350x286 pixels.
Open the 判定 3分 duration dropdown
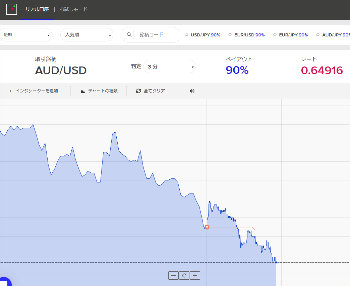(x=169, y=67)
